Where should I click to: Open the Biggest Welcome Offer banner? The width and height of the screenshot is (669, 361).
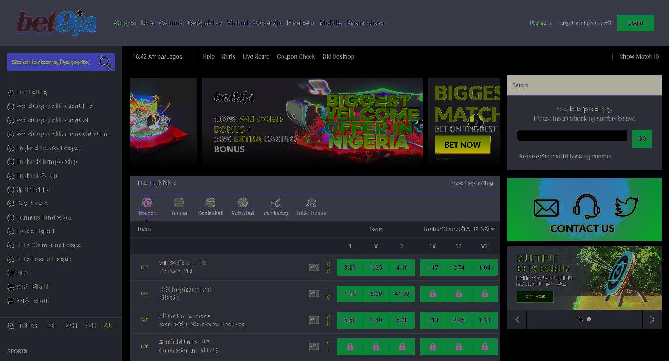pos(312,122)
